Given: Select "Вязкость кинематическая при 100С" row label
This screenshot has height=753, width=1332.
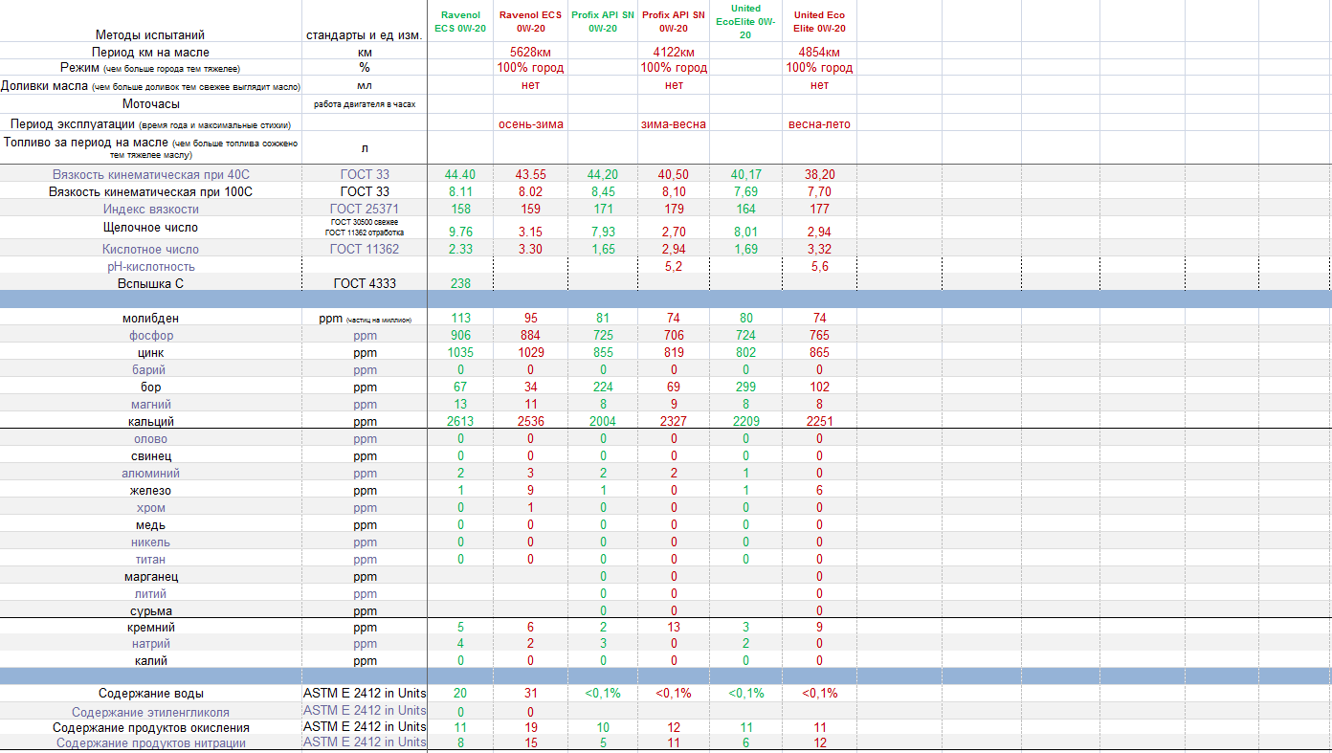Looking at the screenshot, I should pos(150,191).
